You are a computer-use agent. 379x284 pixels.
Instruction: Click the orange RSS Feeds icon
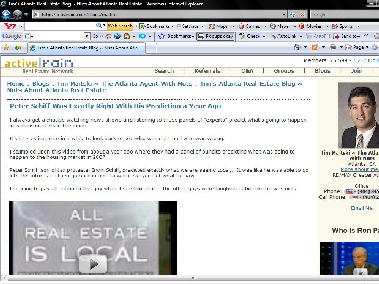pyautogui.click(x=314, y=47)
